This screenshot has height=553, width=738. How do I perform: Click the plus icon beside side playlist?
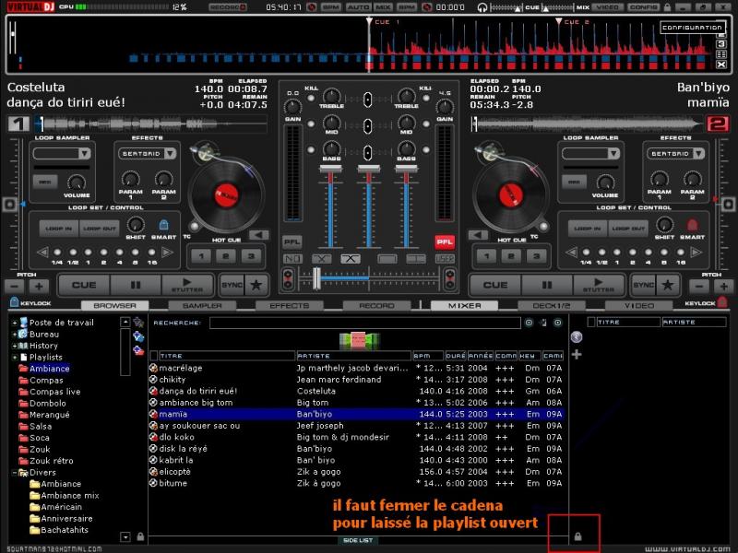click(577, 354)
